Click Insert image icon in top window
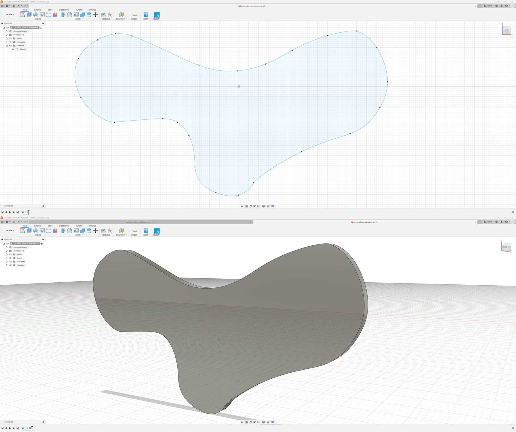This screenshot has height=432, width=516. coord(146,15)
